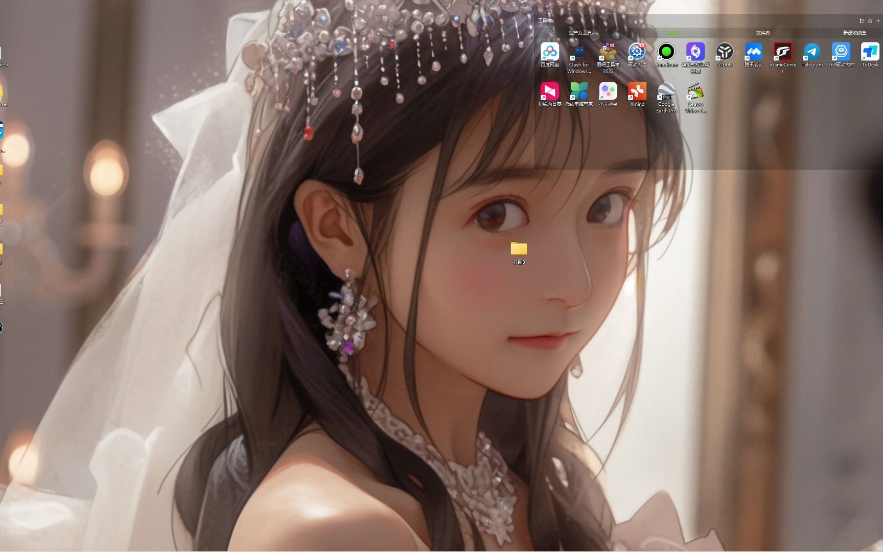Open Leawo Video Converter shortcut
The image size is (883, 552).
(695, 98)
